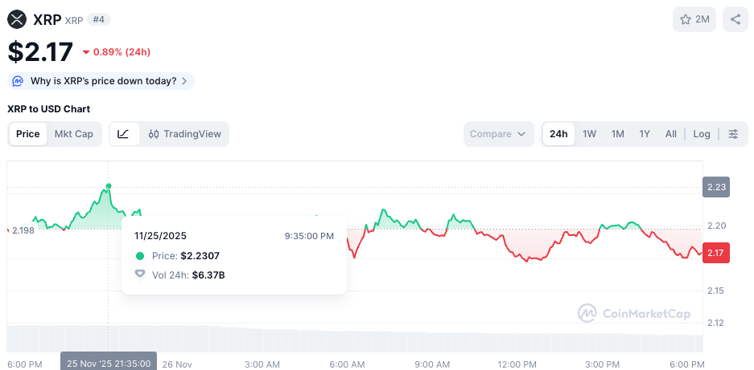The height and width of the screenshot is (370, 754).
Task: Click the green peak marker on chart
Action: pos(109,185)
